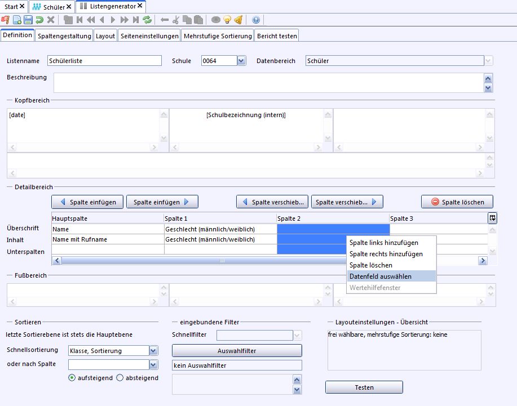Click the grey left-arrow back icon
Image resolution: width=517 pixels, height=406 pixels.
(x=165, y=20)
